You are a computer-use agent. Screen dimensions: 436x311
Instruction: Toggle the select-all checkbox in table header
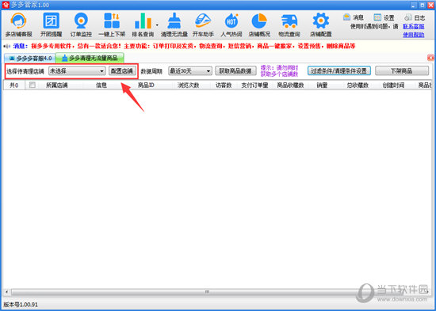(33, 85)
